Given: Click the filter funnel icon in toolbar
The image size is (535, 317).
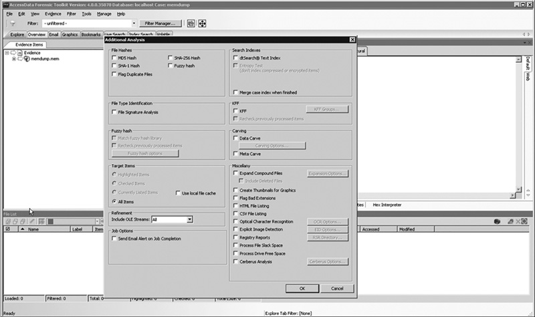Looking at the screenshot, I should tap(13, 23).
